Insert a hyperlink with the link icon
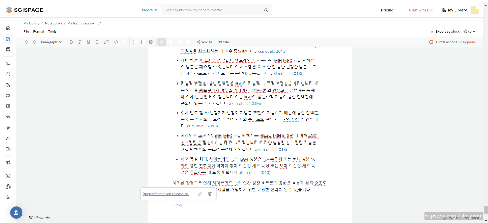This screenshot has width=488, height=223. (107, 42)
